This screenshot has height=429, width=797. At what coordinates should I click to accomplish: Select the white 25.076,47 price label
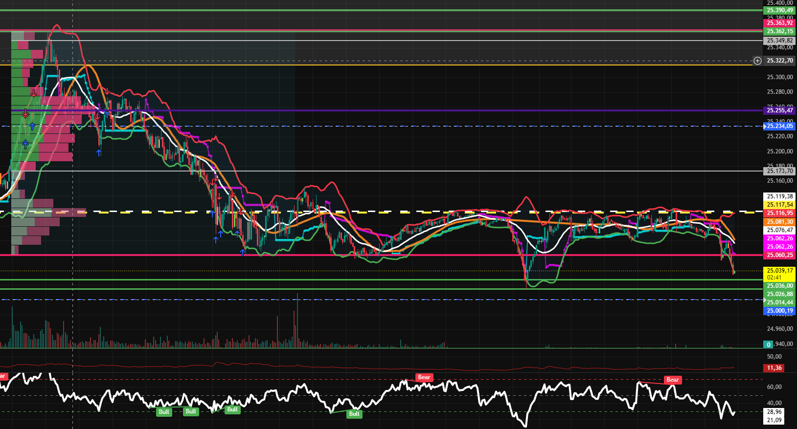(x=780, y=230)
